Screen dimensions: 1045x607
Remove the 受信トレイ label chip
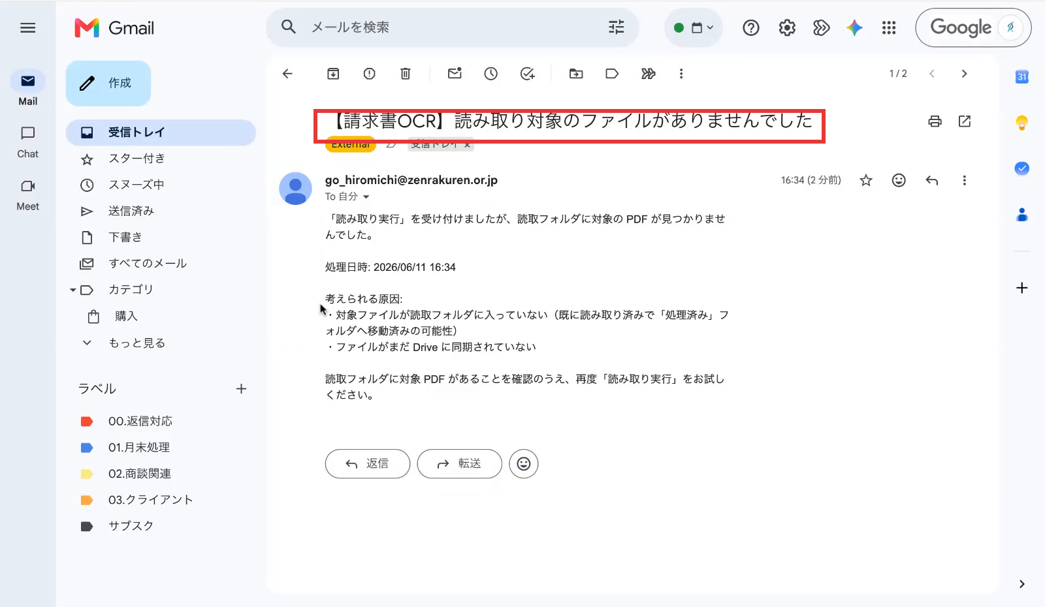tap(467, 145)
